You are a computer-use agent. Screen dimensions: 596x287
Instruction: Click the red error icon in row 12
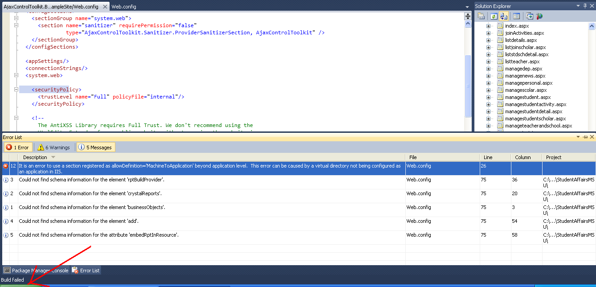[6, 166]
